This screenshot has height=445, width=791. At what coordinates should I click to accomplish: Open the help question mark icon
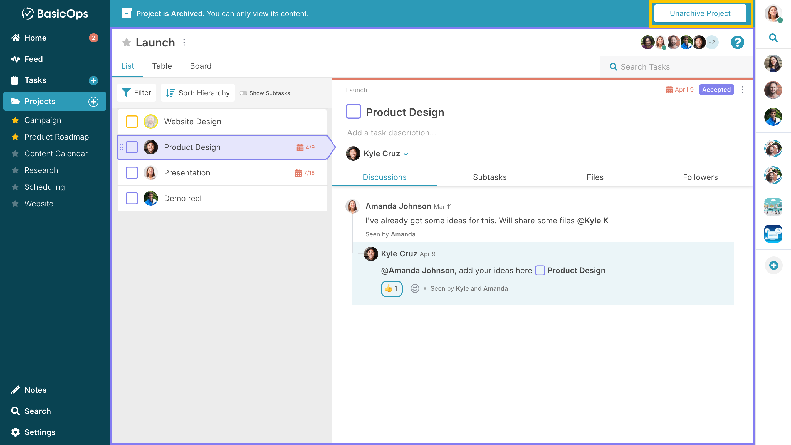tap(737, 42)
